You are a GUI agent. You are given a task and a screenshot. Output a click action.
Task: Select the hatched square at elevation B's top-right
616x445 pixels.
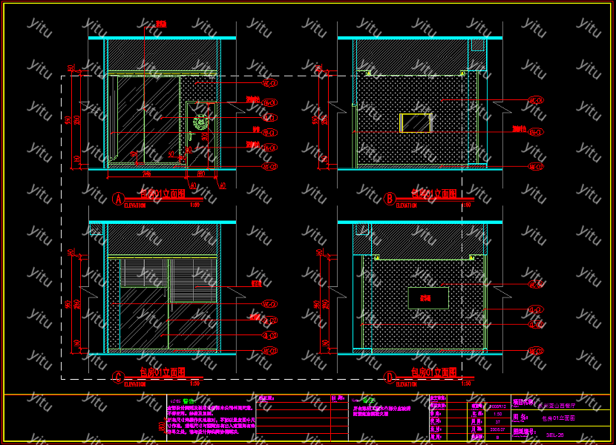click(478, 45)
